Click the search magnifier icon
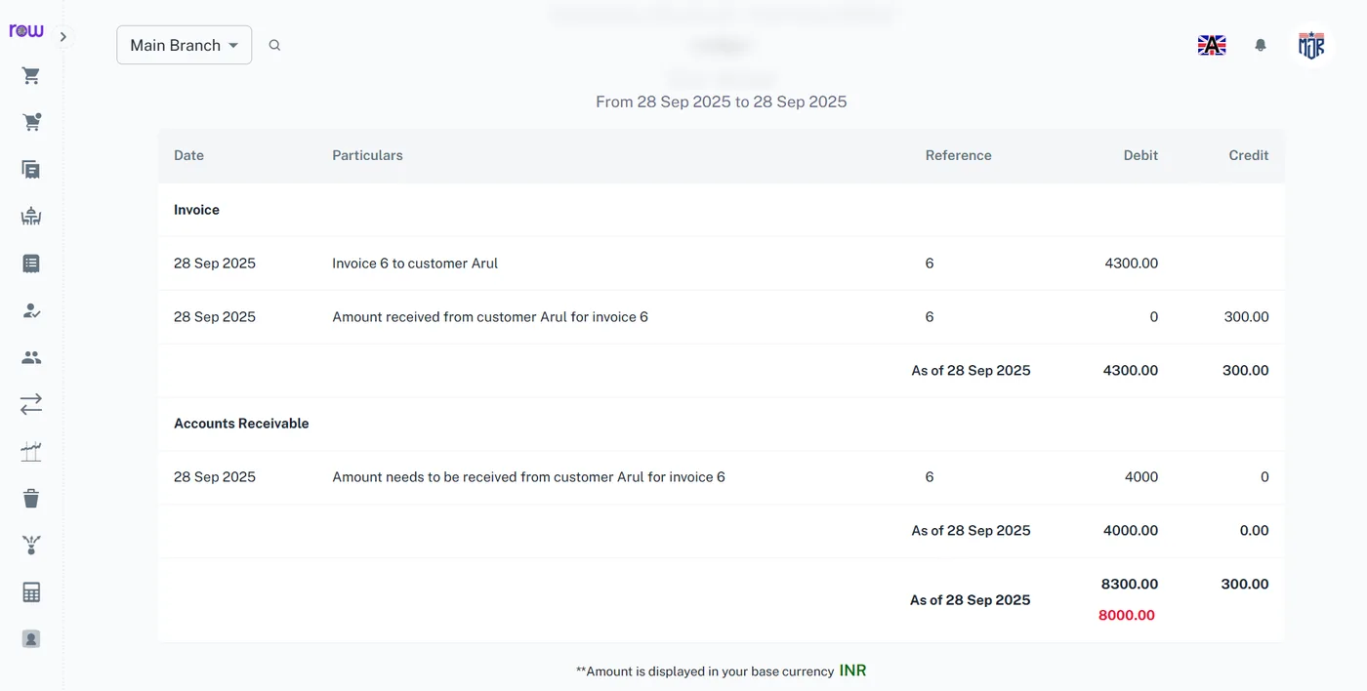1367x691 pixels. click(274, 45)
